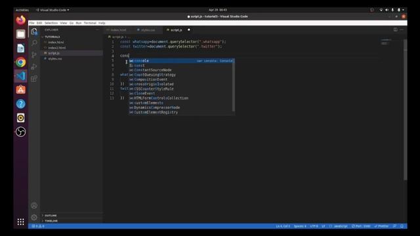
Task: Open index2.html in the Explorer
Action: pyautogui.click(x=57, y=48)
